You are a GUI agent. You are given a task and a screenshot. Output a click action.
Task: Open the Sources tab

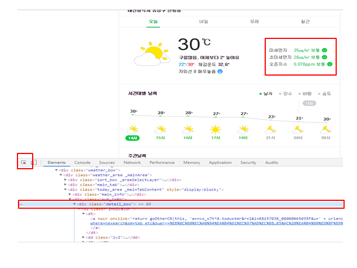(107, 162)
